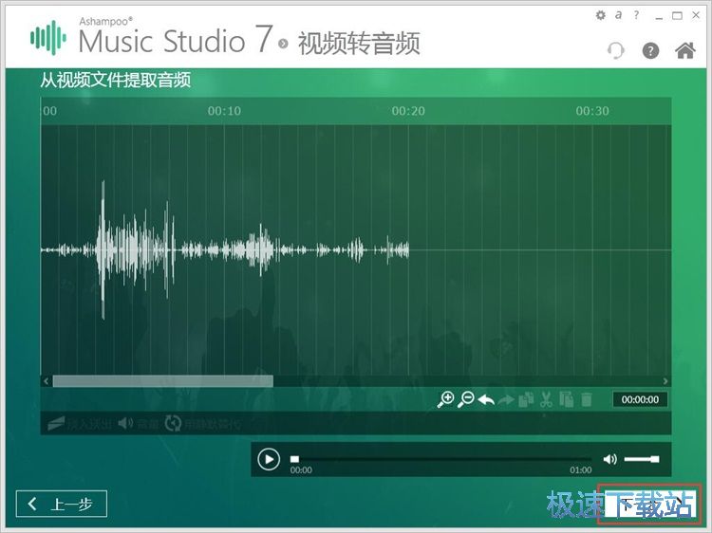This screenshot has width=712, height=533.
Task: Minimize the Music Studio window
Action: (660, 16)
